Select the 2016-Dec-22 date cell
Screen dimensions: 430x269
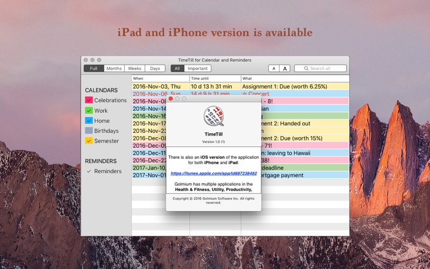[x=149, y=160]
